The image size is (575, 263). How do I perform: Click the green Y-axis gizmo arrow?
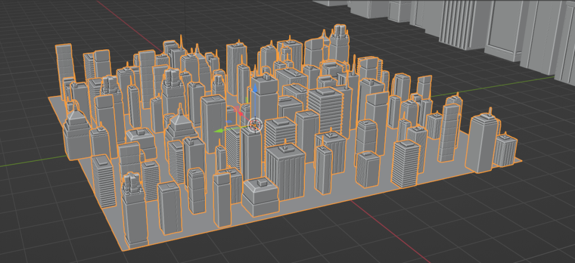click(220, 131)
